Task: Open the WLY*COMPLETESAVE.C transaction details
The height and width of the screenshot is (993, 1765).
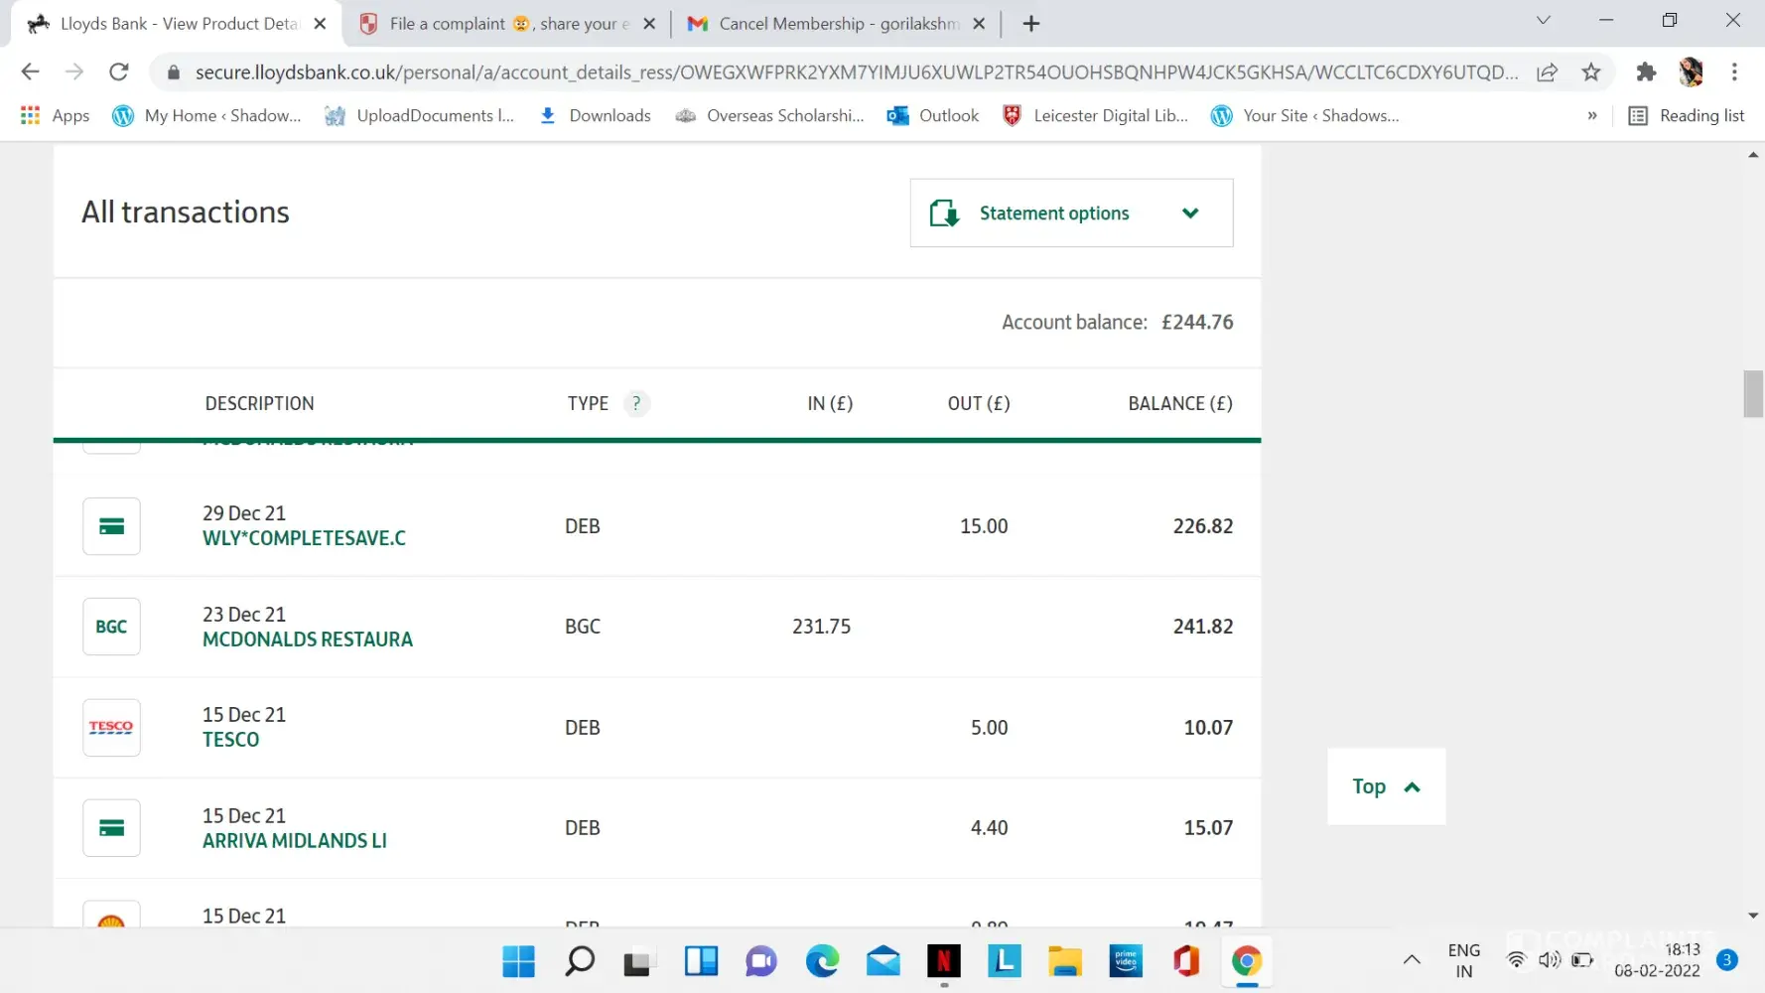Action: point(304,538)
